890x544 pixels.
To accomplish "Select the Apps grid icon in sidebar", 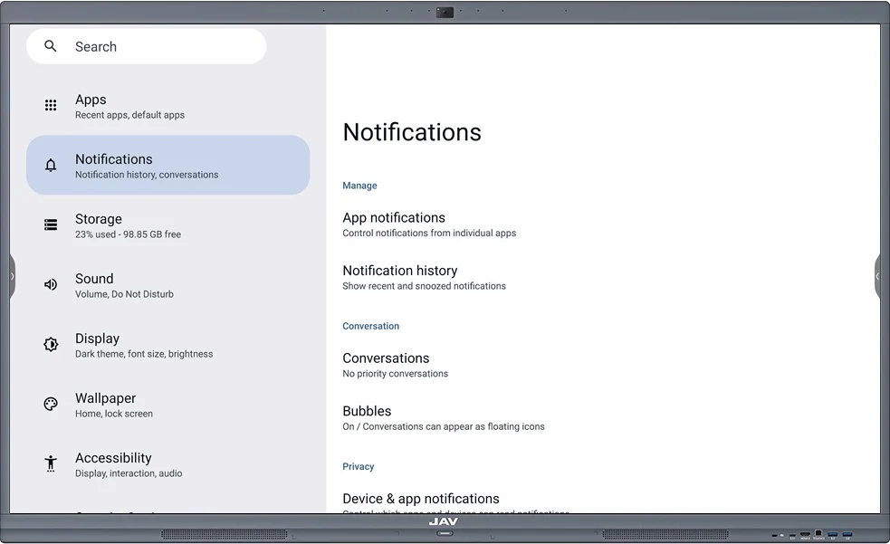I will pos(50,105).
